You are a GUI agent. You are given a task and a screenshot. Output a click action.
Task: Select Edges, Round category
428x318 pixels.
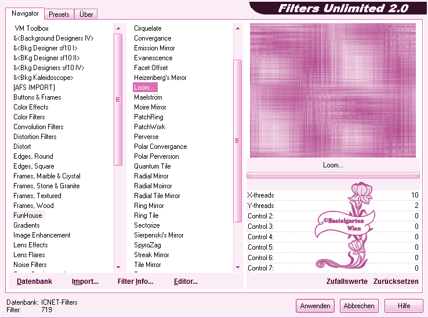pyautogui.click(x=33, y=156)
